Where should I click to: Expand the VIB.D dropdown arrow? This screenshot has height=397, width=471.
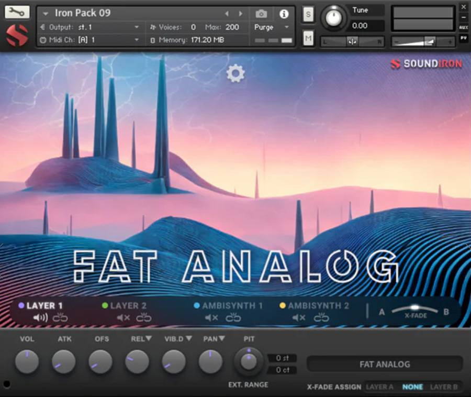click(x=188, y=339)
